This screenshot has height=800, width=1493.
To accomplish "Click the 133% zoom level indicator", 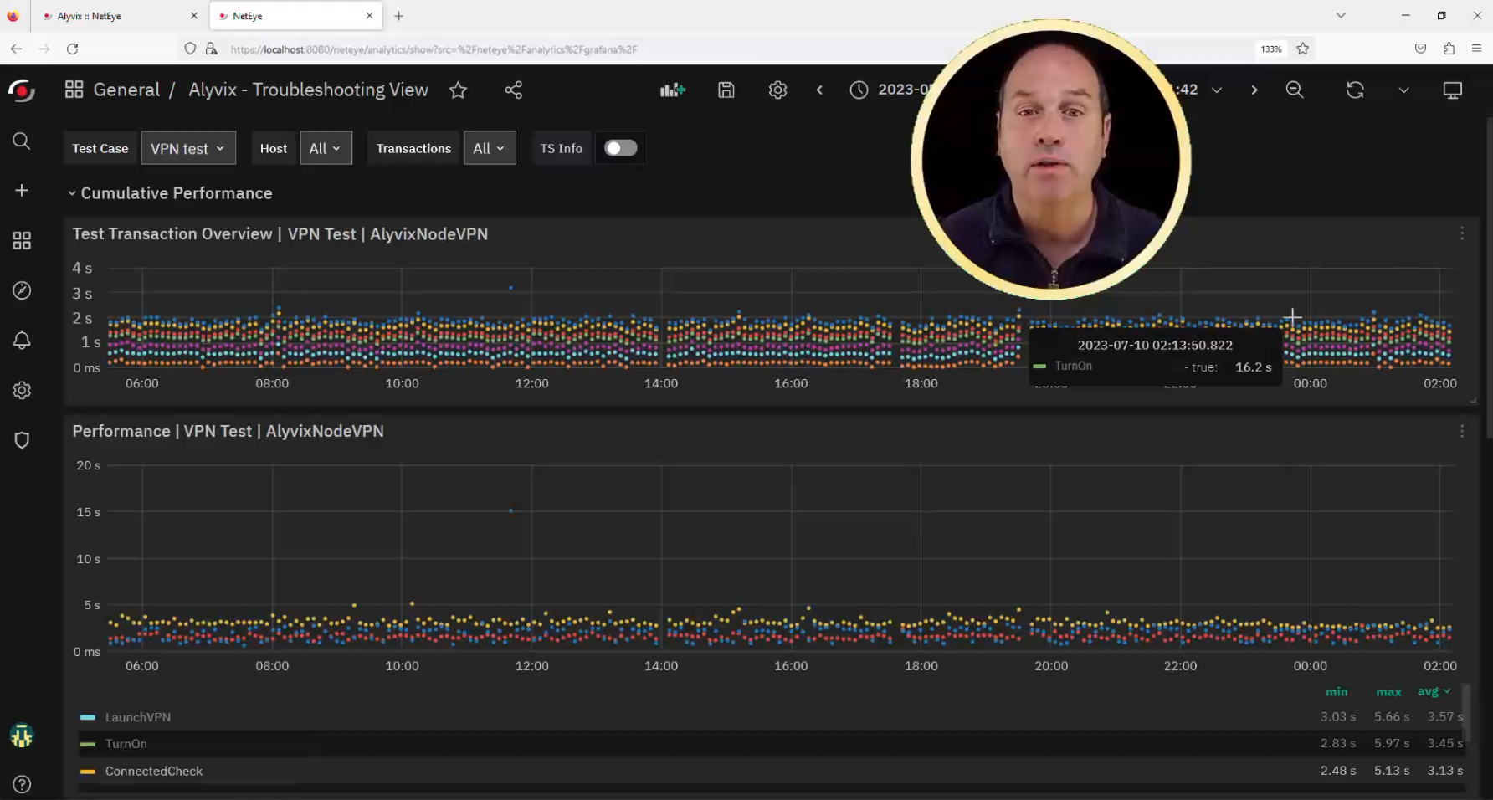I will (x=1271, y=49).
